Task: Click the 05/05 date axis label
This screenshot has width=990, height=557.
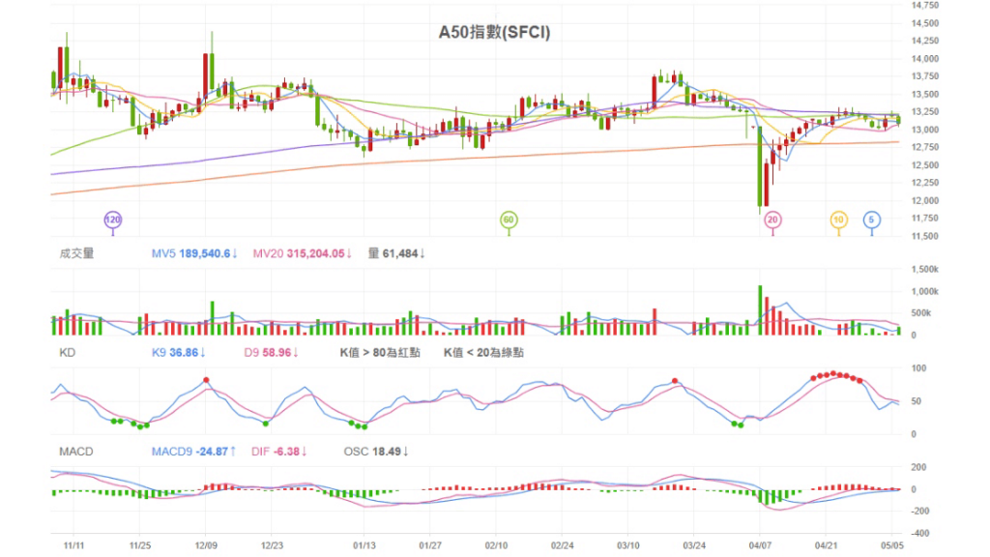Action: pyautogui.click(x=891, y=545)
